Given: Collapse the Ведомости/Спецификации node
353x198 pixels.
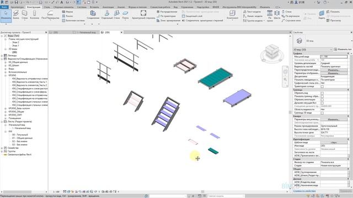Looking at the screenshot, I should (x=2, y=59).
